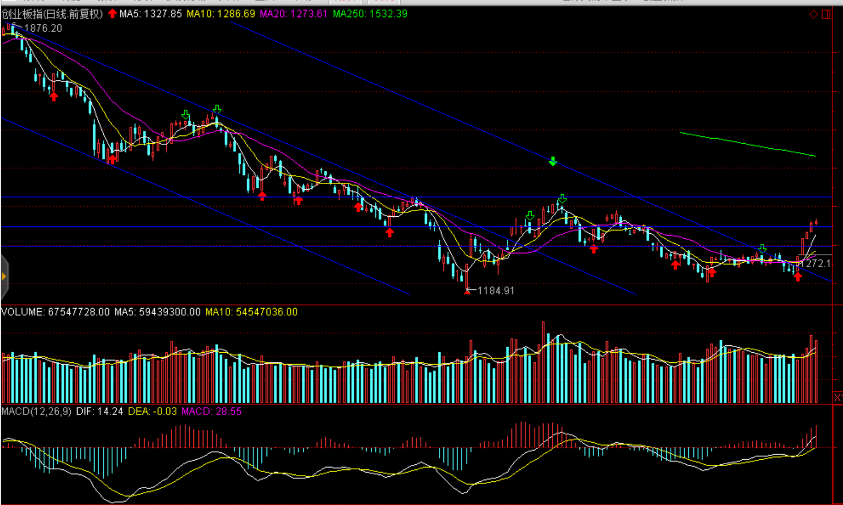Click the 1876.20 high price label
The width and height of the screenshot is (843, 505).
click(43, 28)
